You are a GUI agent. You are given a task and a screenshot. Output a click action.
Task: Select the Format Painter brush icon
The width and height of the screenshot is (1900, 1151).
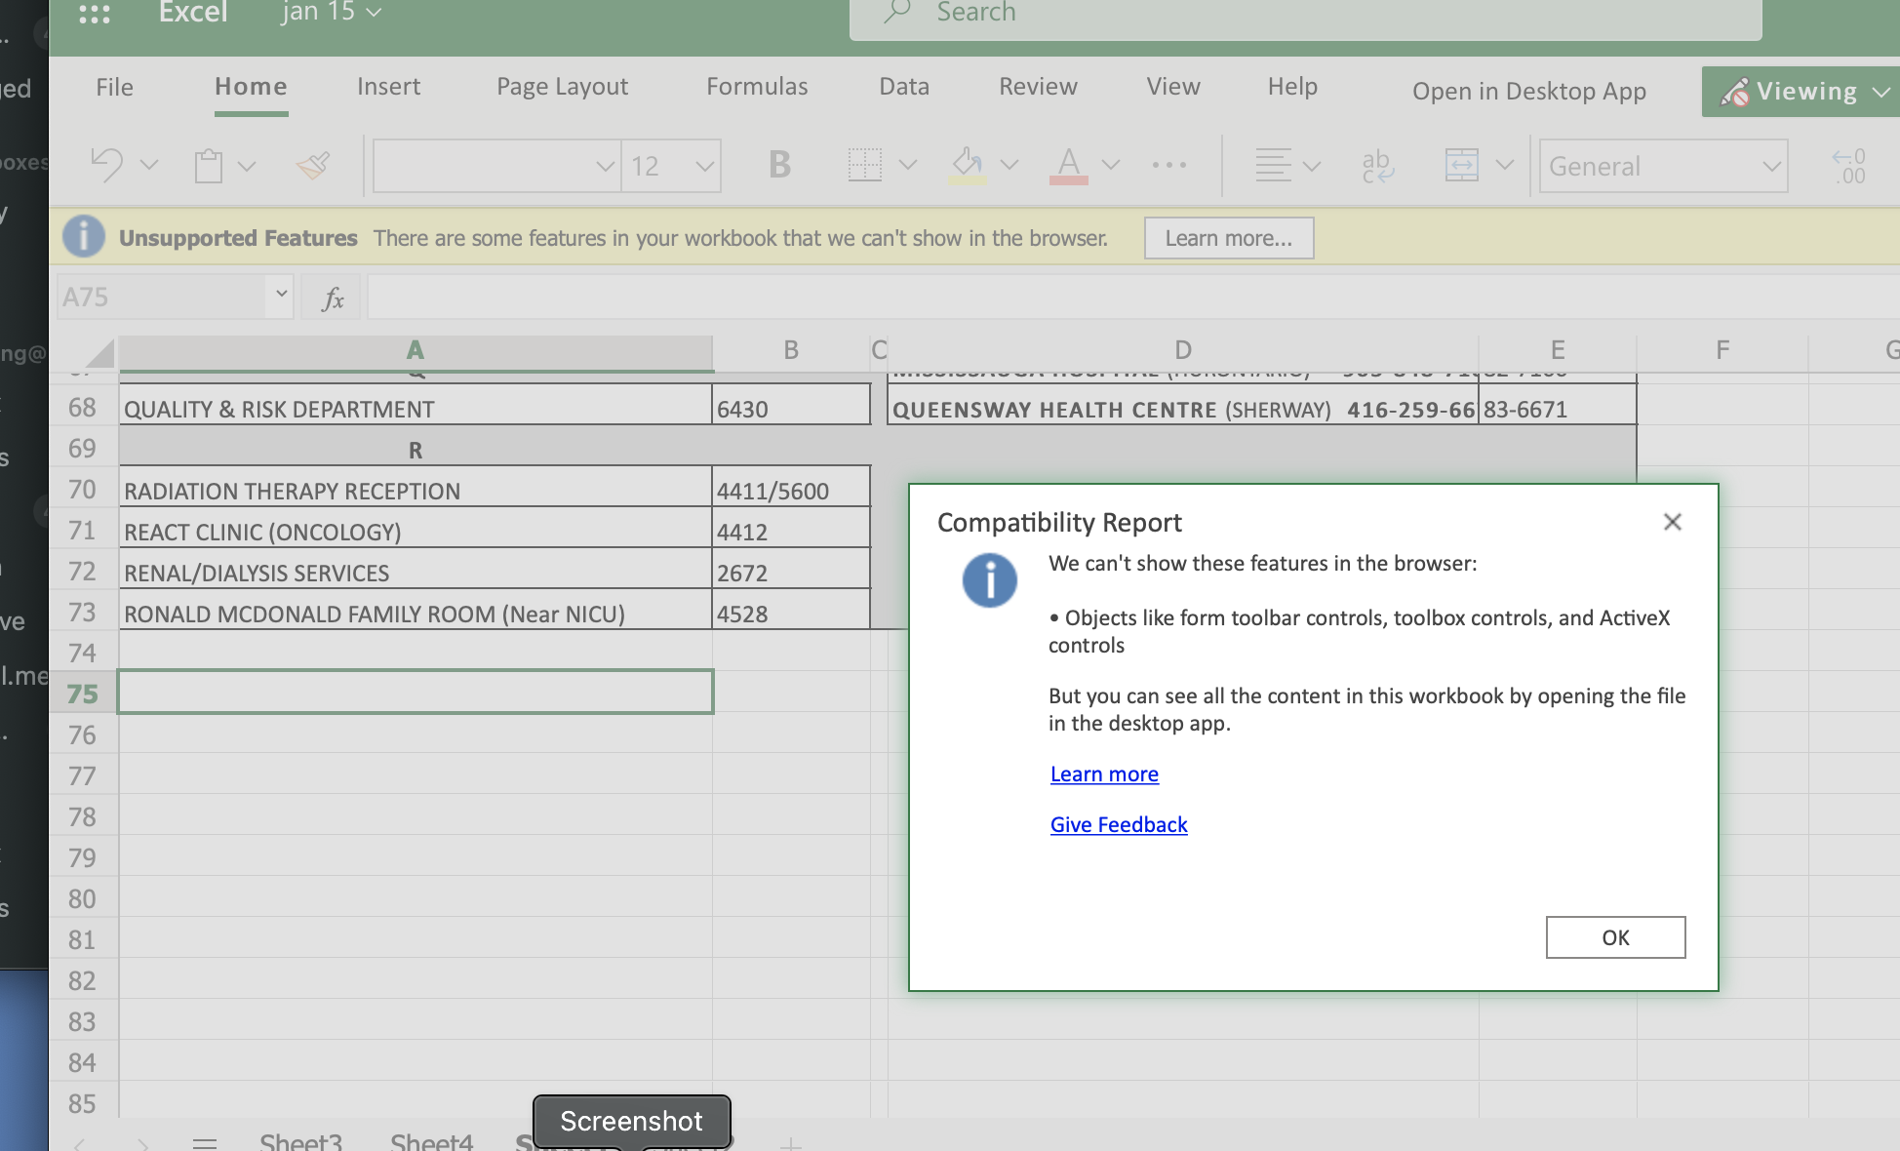tap(313, 166)
